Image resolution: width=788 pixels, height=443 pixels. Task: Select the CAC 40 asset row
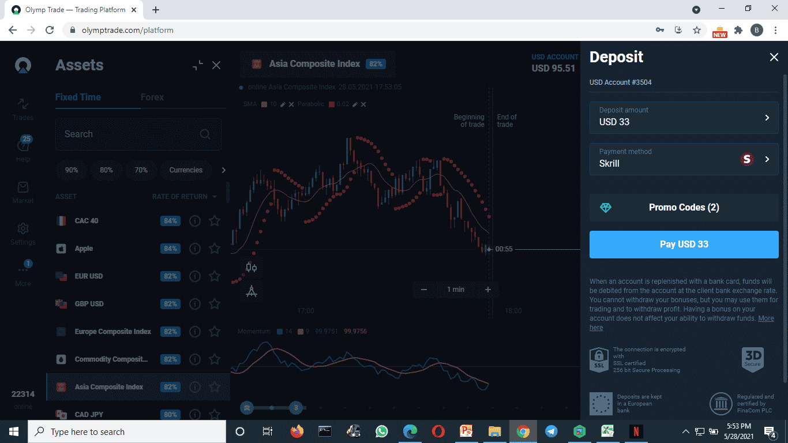pyautogui.click(x=138, y=221)
